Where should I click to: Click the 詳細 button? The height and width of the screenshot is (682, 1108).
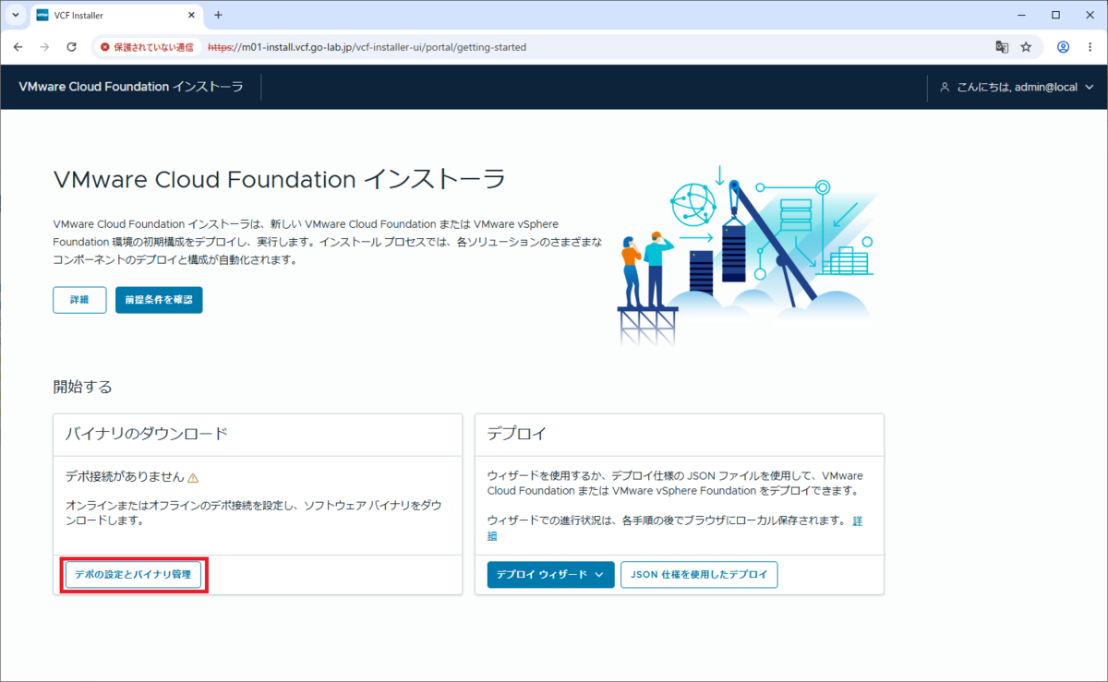[79, 300]
